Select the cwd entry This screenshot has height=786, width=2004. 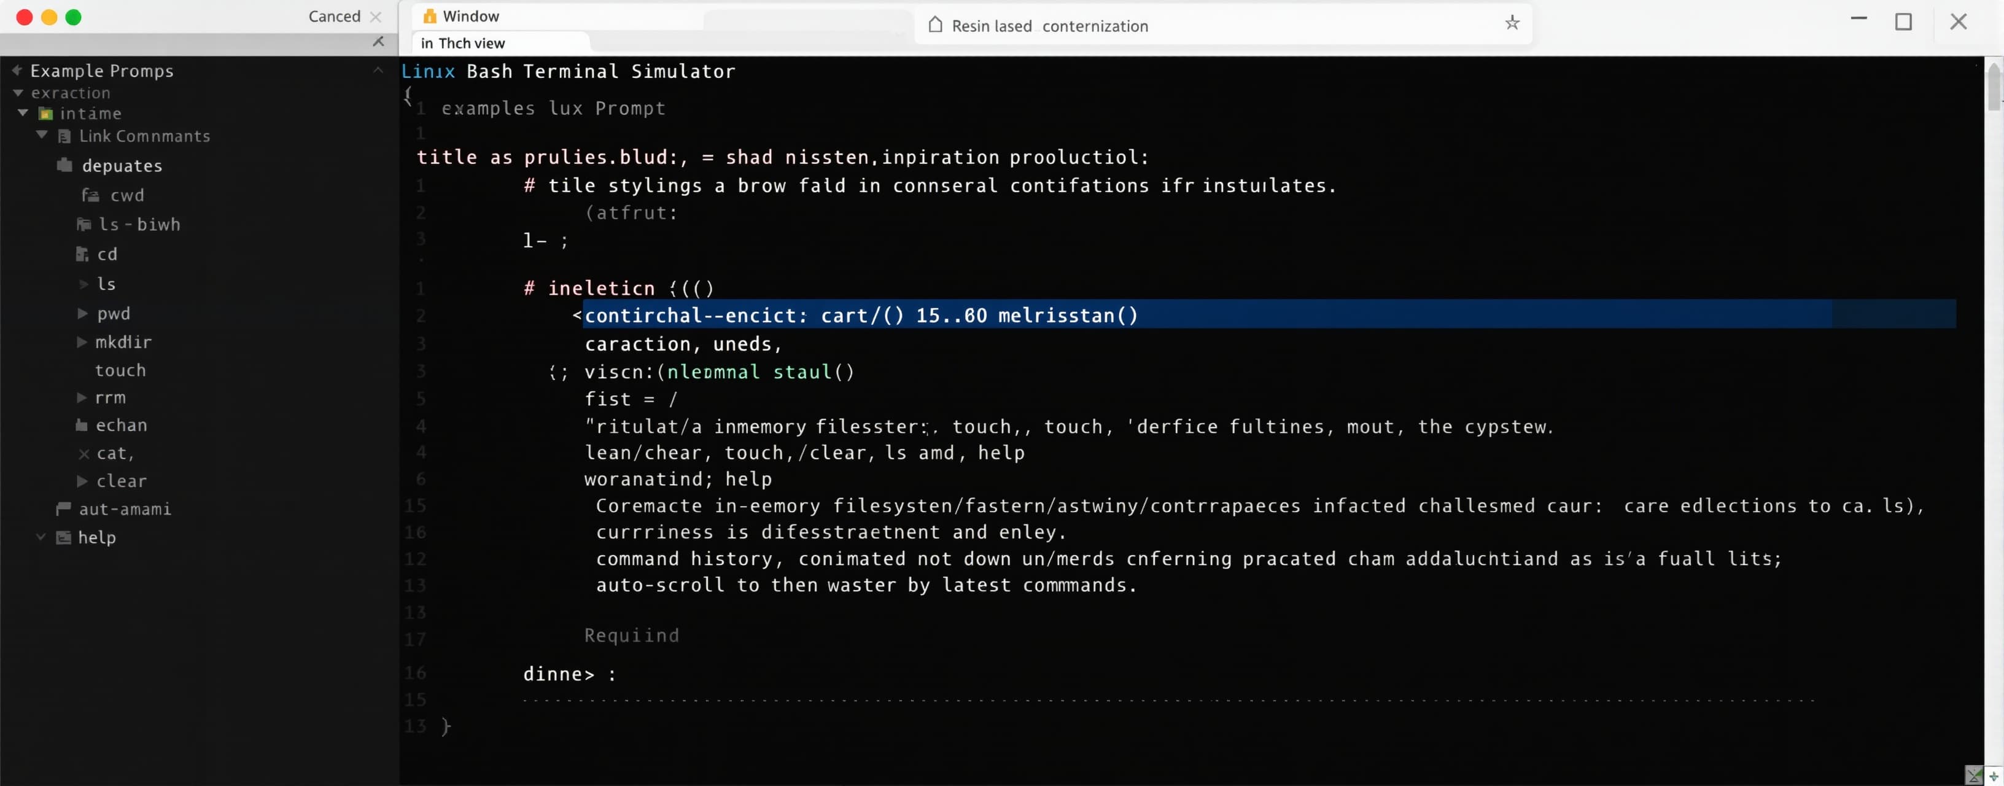tap(127, 195)
